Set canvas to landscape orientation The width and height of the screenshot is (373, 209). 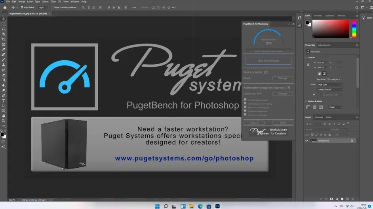click(x=324, y=74)
